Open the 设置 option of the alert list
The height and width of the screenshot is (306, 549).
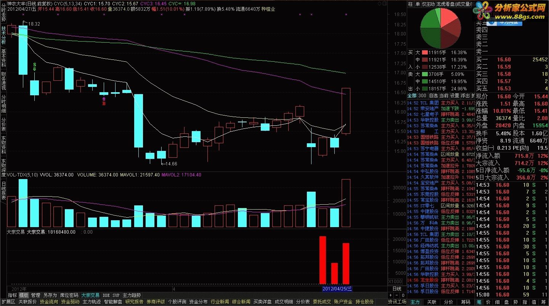point(455,96)
